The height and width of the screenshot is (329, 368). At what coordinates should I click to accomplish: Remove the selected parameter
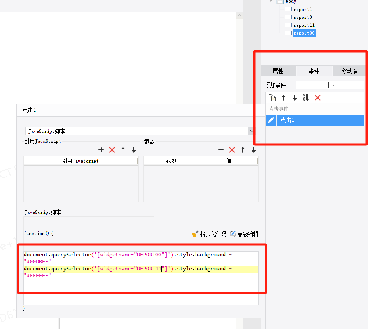232,150
